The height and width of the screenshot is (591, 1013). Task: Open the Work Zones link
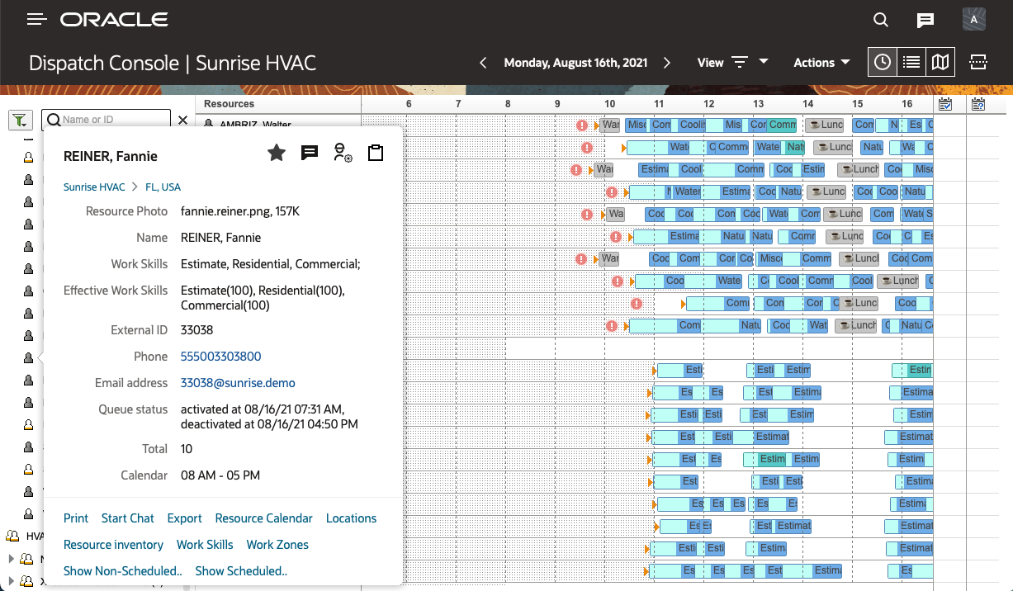coord(277,545)
